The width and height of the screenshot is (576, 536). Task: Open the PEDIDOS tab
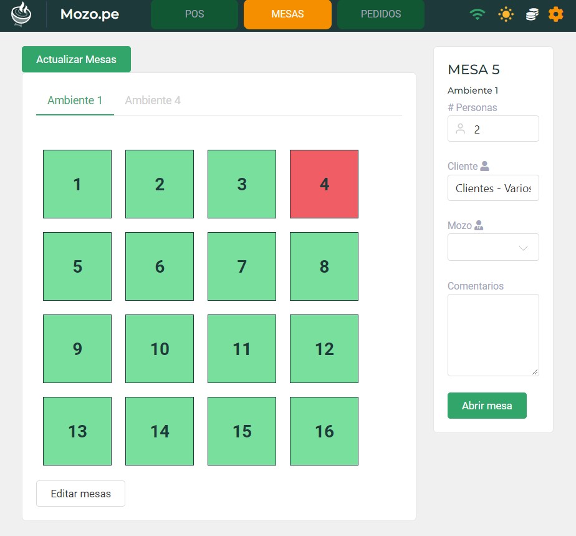[x=380, y=14]
